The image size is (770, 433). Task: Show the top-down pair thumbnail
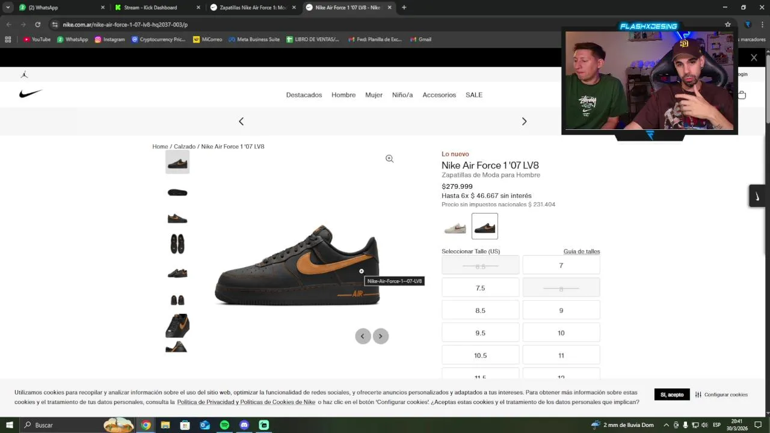coord(177,244)
